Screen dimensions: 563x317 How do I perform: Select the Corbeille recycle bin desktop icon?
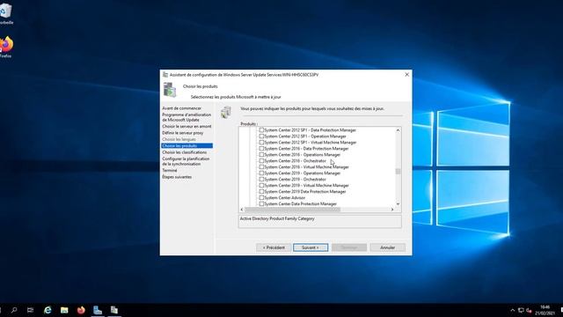coord(6,14)
